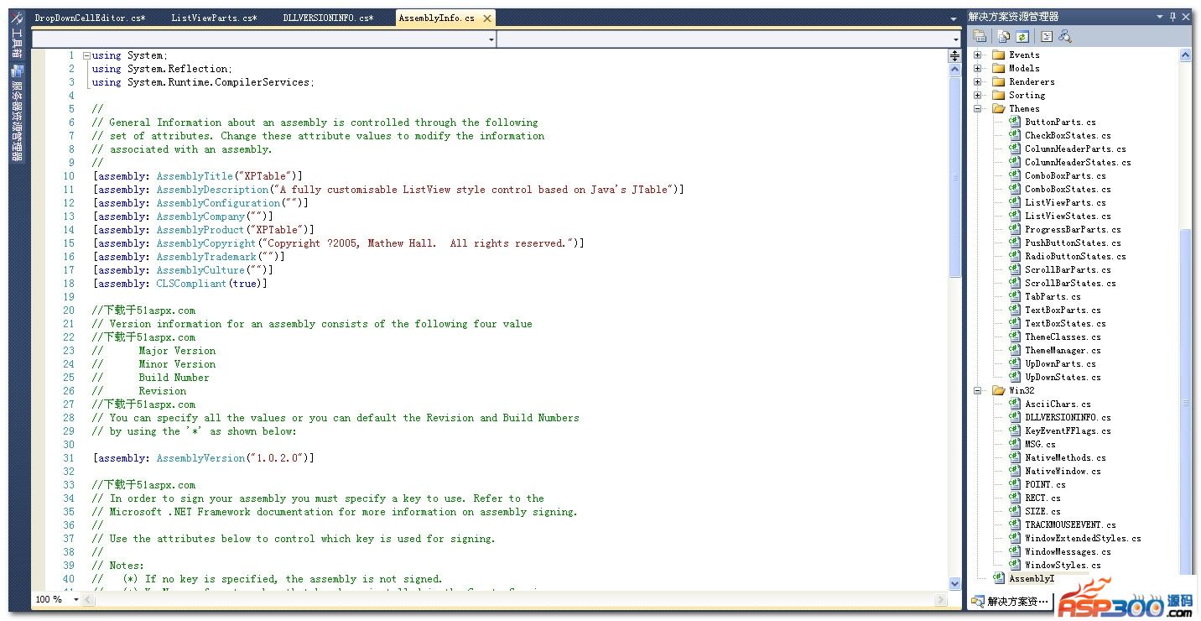Image resolution: width=1201 pixels, height=621 pixels.
Task: Click the View Class Diagram icon
Action: coord(1065,36)
